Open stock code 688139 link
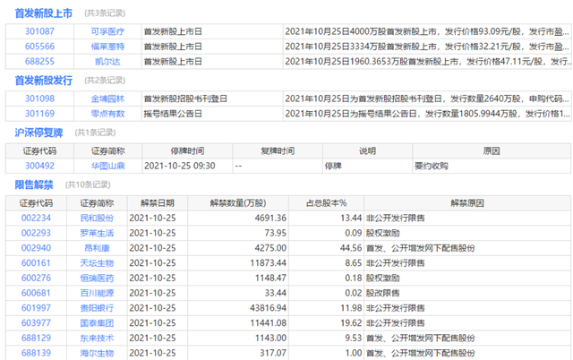 [x=36, y=353]
